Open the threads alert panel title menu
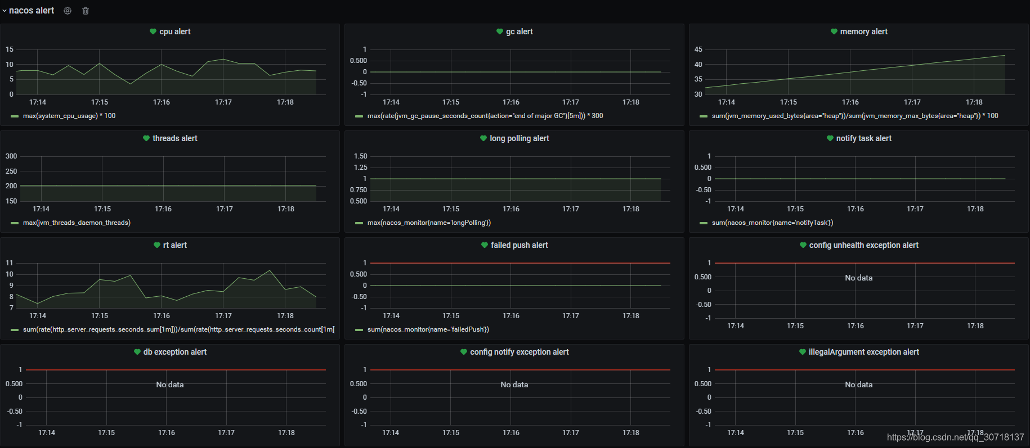 click(x=175, y=138)
